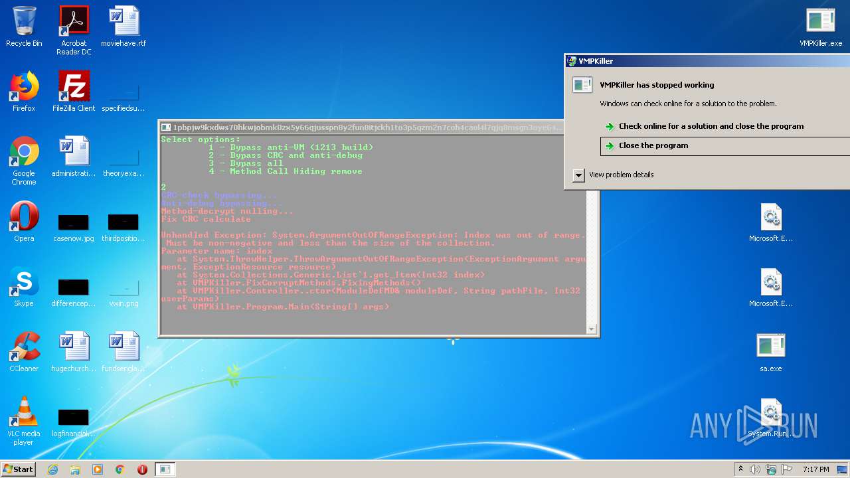The height and width of the screenshot is (478, 850).
Task: Launch Skype desktop shortcut
Action: [24, 287]
